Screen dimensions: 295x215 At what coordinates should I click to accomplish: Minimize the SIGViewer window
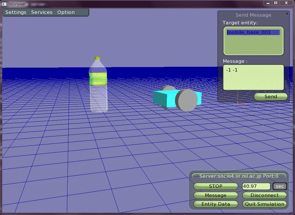click(x=268, y=3)
